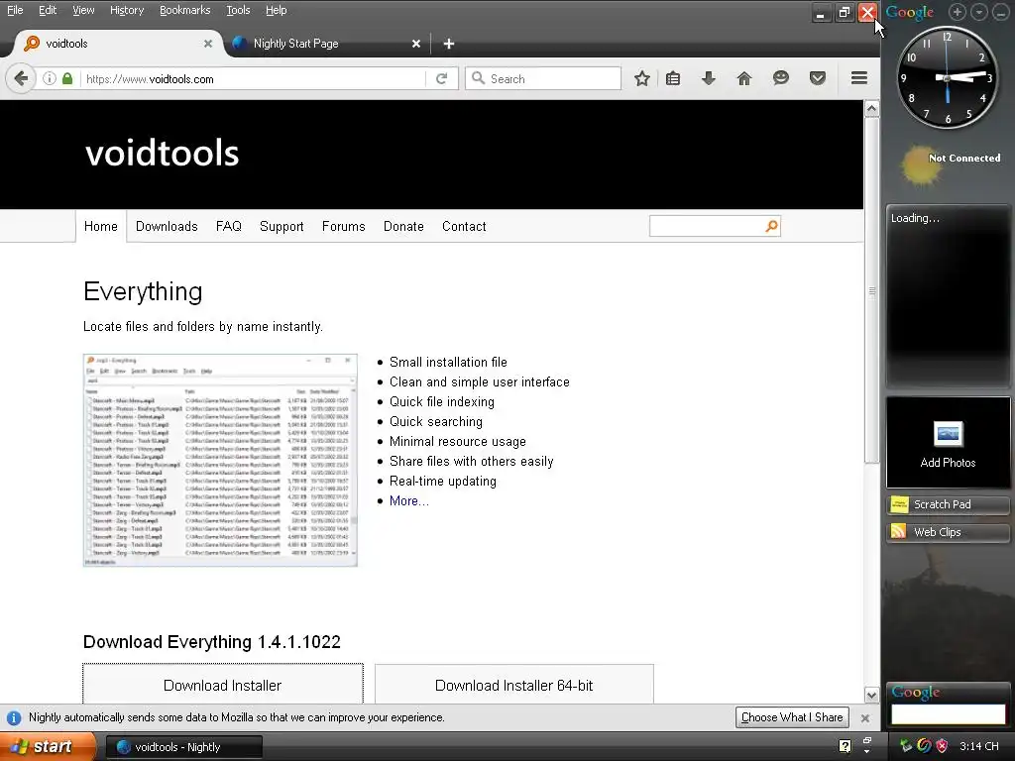The height and width of the screenshot is (761, 1015).
Task: Open the Downloads page link
Action: point(167,227)
